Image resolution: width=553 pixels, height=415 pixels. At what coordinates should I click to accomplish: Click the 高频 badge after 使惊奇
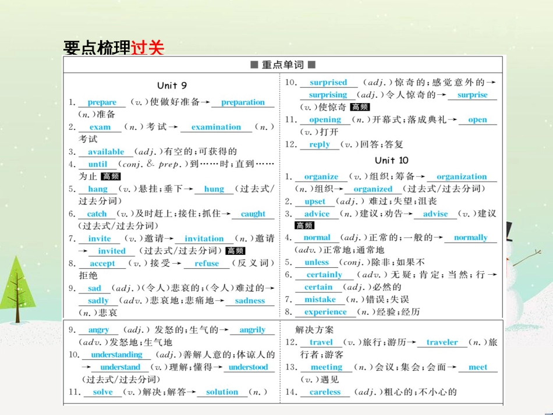click(x=360, y=108)
